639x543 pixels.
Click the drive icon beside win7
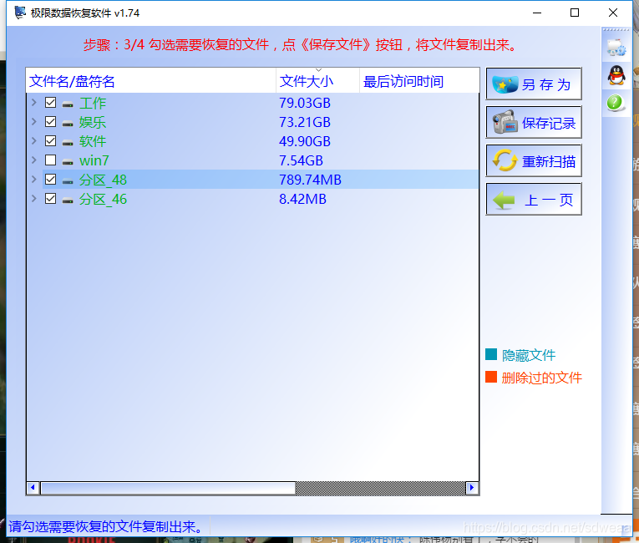click(68, 161)
